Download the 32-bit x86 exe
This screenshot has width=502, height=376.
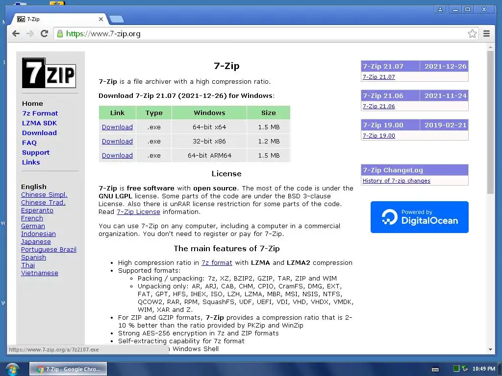pyautogui.click(x=117, y=141)
